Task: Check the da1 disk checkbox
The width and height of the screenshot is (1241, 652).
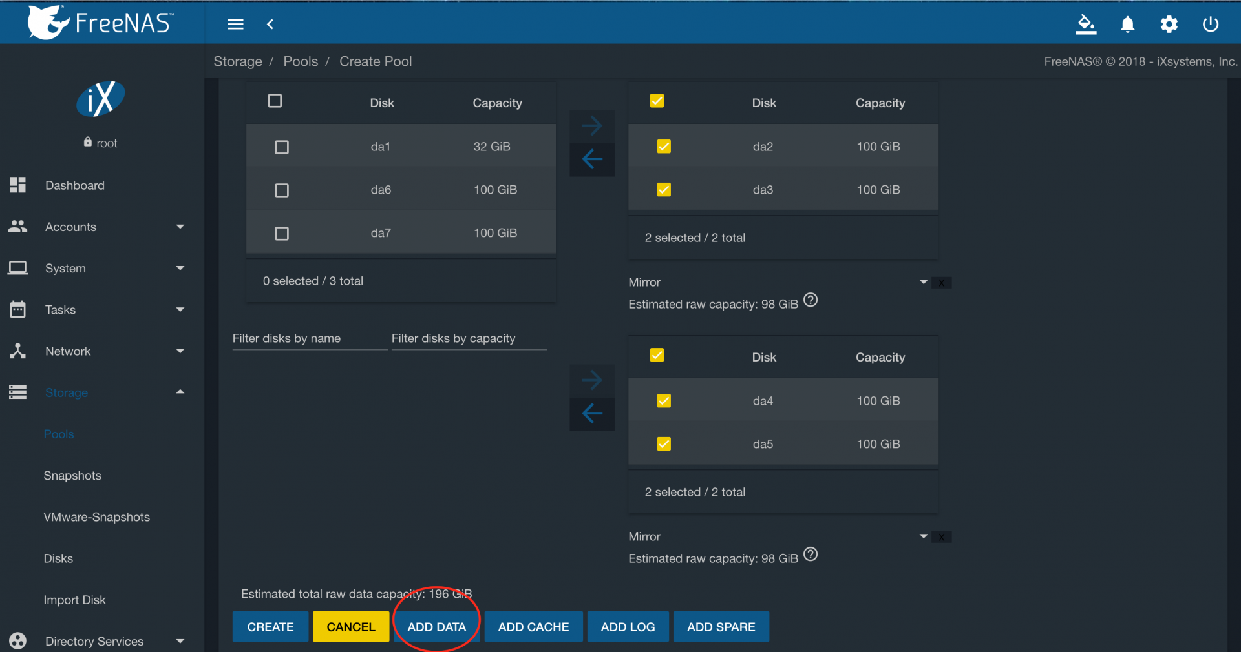Action: [282, 147]
